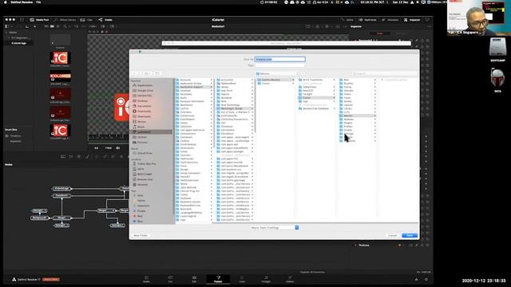This screenshot has width=511, height=287.
Task: Select iCloud Drive in dialog sidebar
Action: click(x=145, y=153)
